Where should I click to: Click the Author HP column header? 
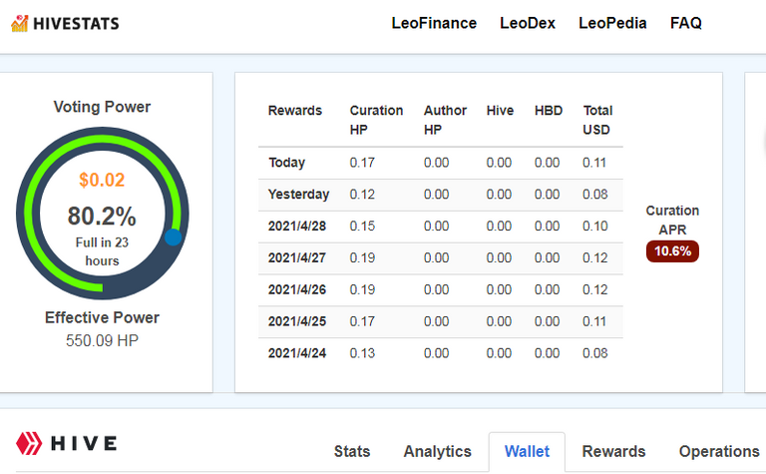click(445, 120)
